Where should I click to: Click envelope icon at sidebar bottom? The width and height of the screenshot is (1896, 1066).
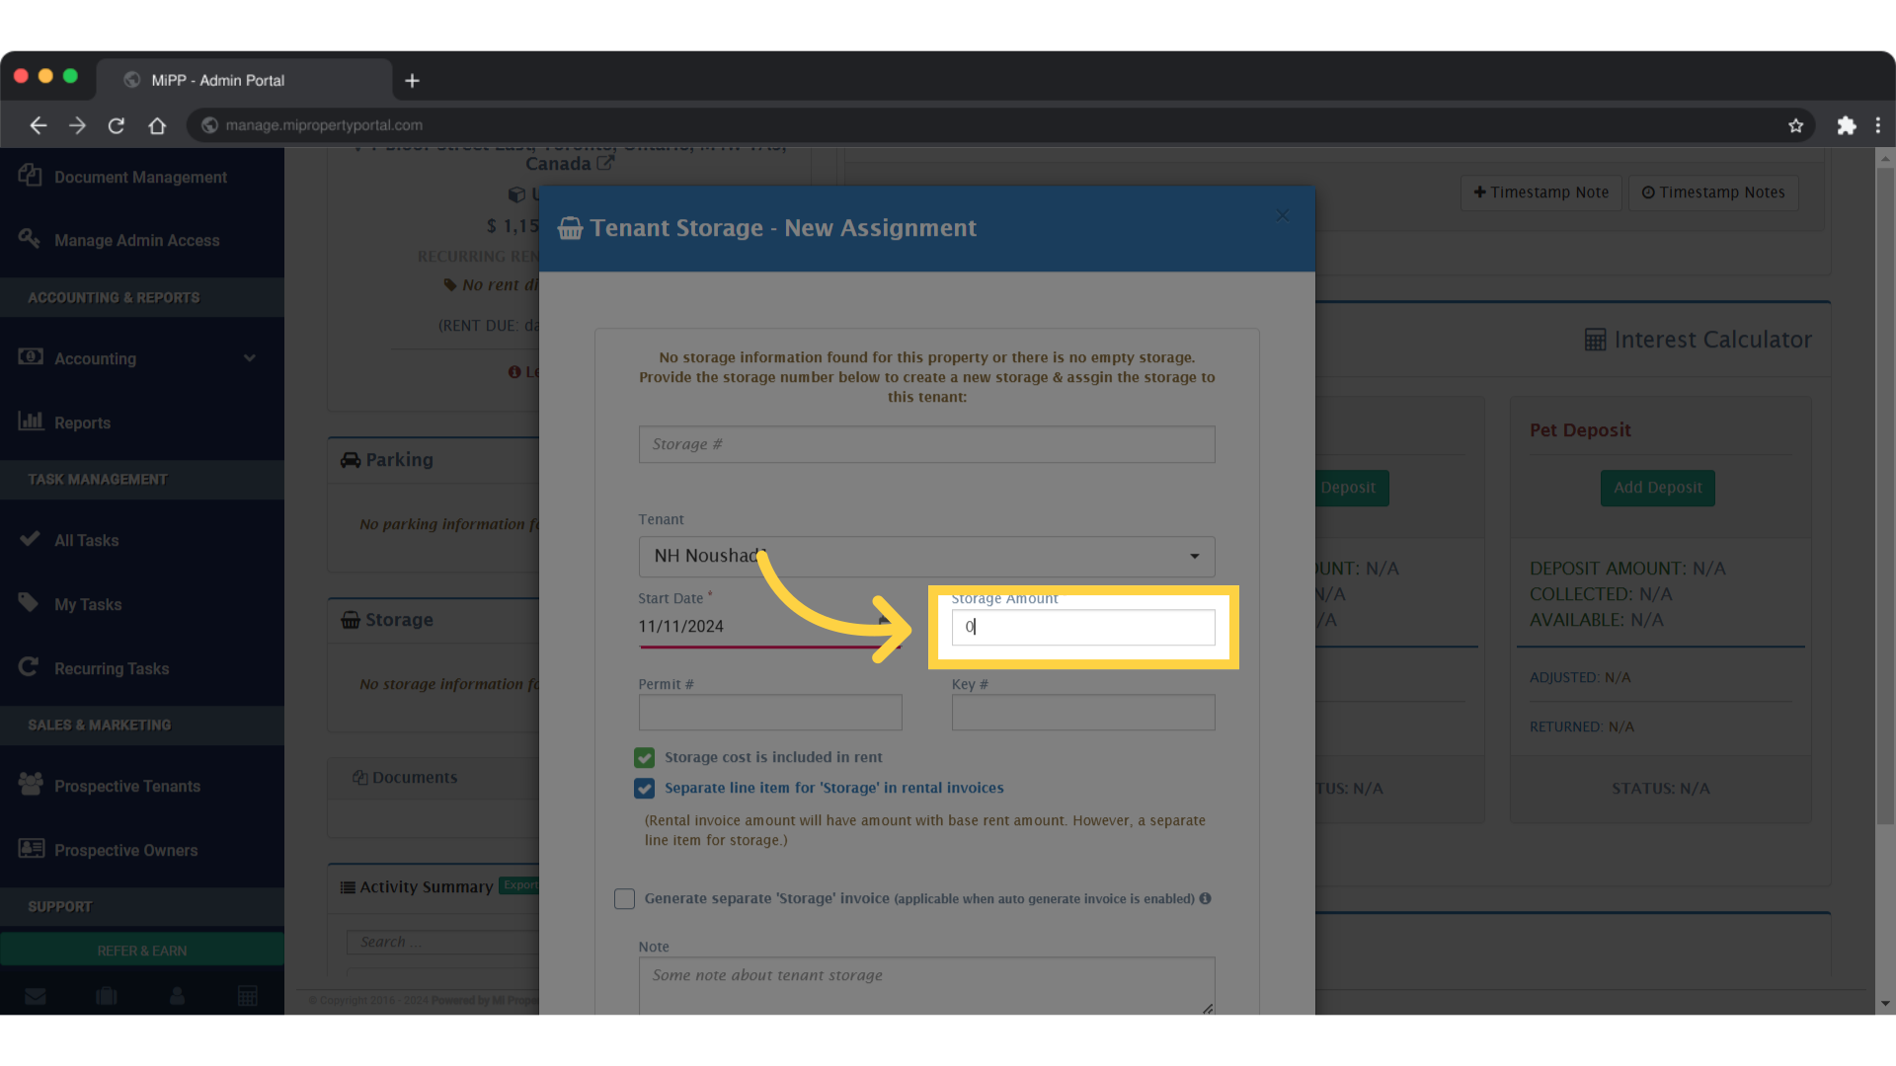pyautogui.click(x=36, y=996)
